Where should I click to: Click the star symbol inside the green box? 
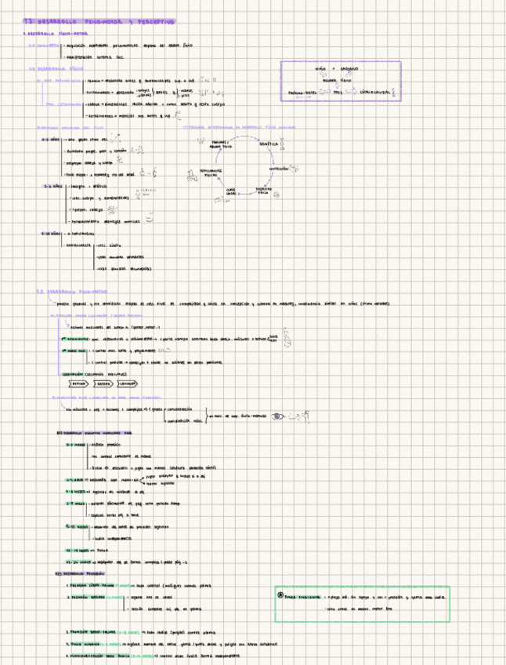[280, 595]
